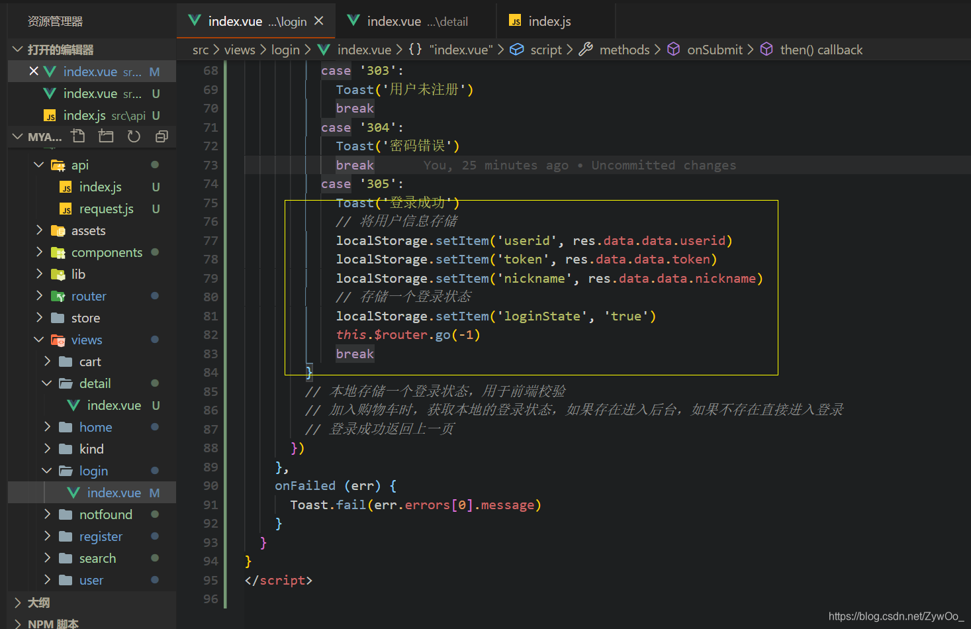Open index.js under the api folder
Screen dimensions: 971x629
(92, 187)
